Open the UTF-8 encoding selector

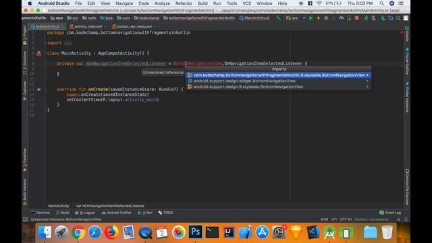pos(346,219)
